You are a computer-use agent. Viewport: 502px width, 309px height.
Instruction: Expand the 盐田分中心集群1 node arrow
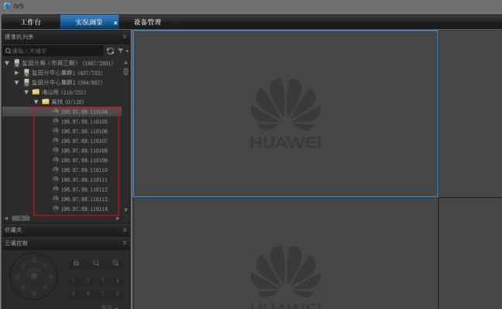[16, 73]
